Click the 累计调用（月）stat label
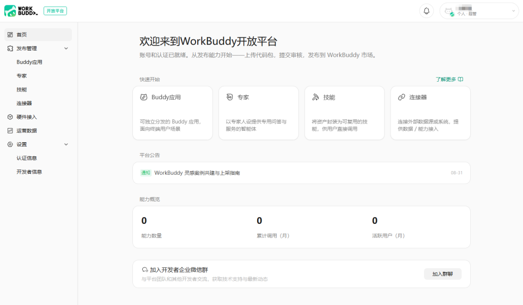This screenshot has width=523, height=305. [273, 236]
